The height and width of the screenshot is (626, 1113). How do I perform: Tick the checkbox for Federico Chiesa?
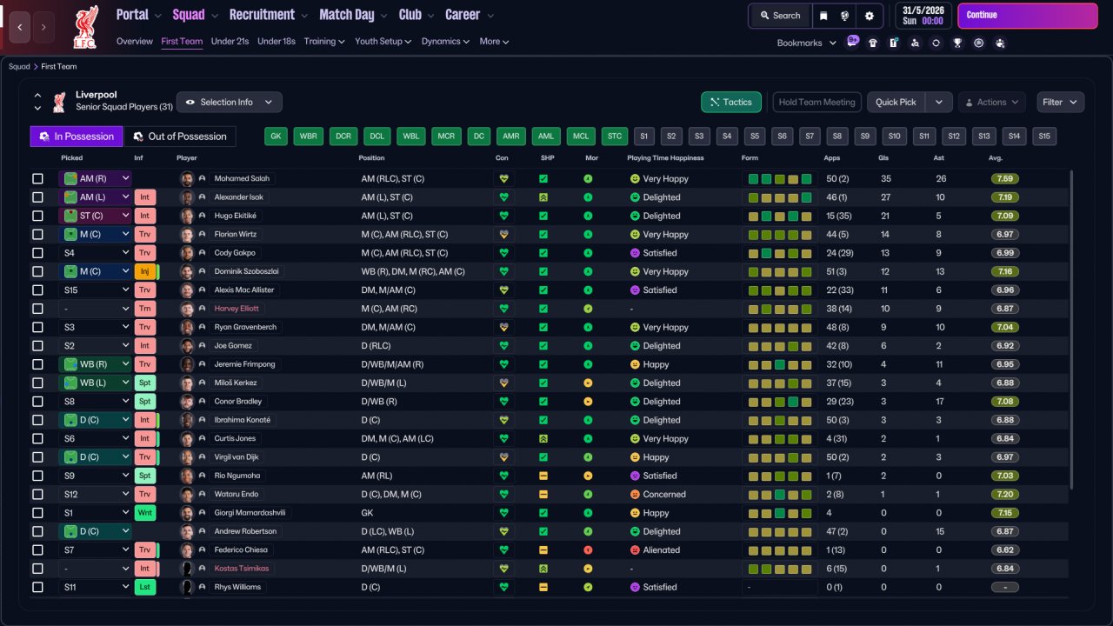pos(37,550)
